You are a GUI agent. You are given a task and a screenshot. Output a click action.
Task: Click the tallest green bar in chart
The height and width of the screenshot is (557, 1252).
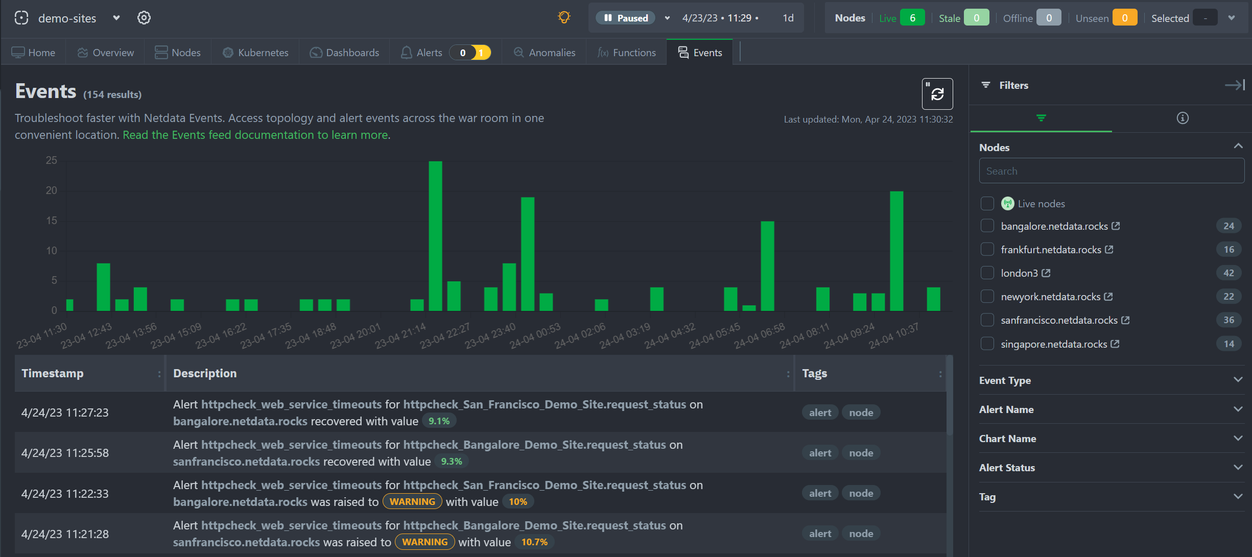[x=435, y=235]
